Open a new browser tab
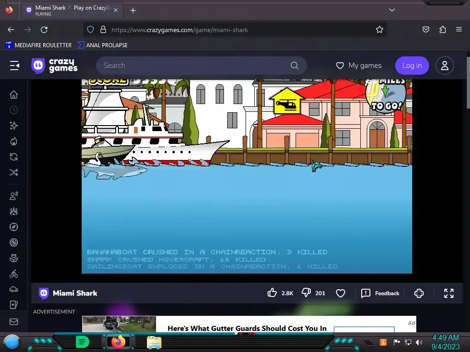 click(133, 11)
